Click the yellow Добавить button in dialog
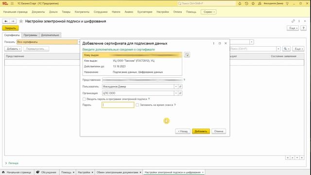This screenshot has width=311, height=175. point(201,131)
